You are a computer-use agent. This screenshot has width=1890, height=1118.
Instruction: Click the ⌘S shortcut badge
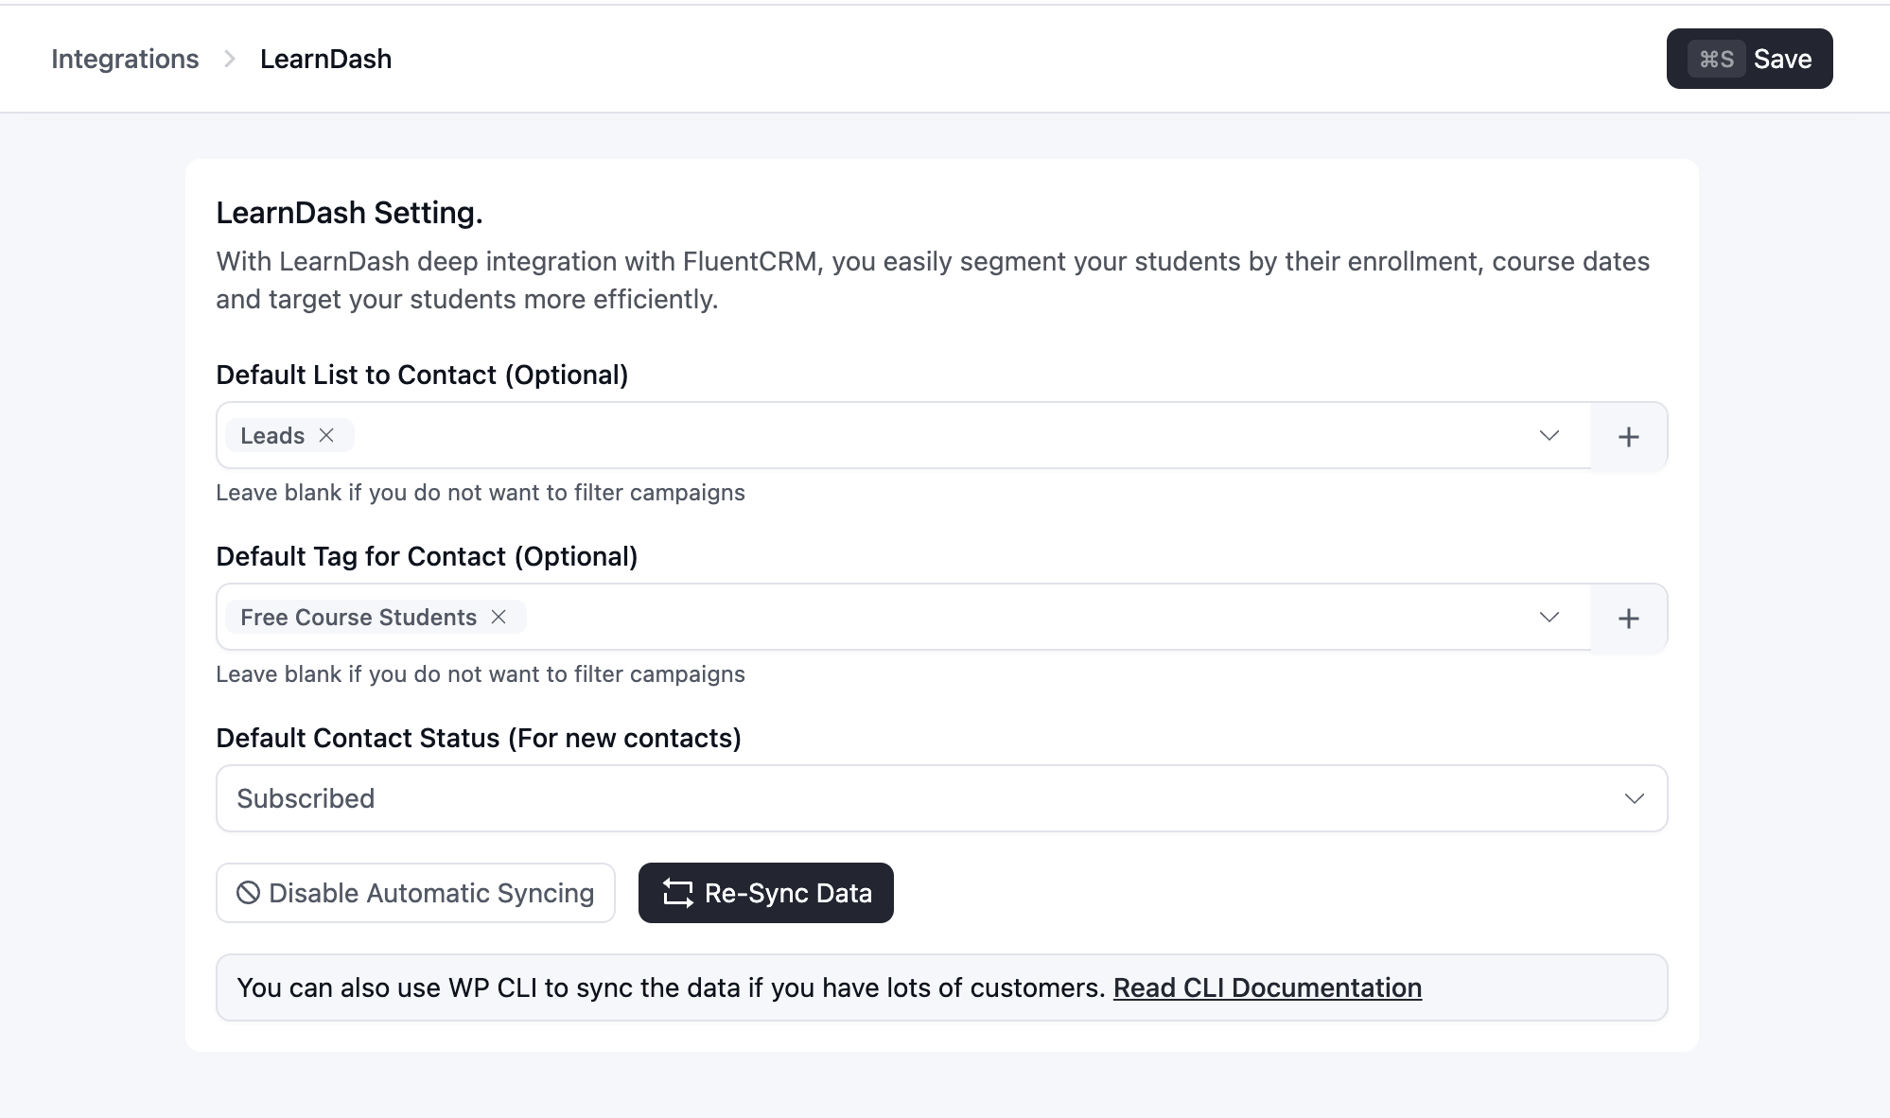tap(1716, 59)
